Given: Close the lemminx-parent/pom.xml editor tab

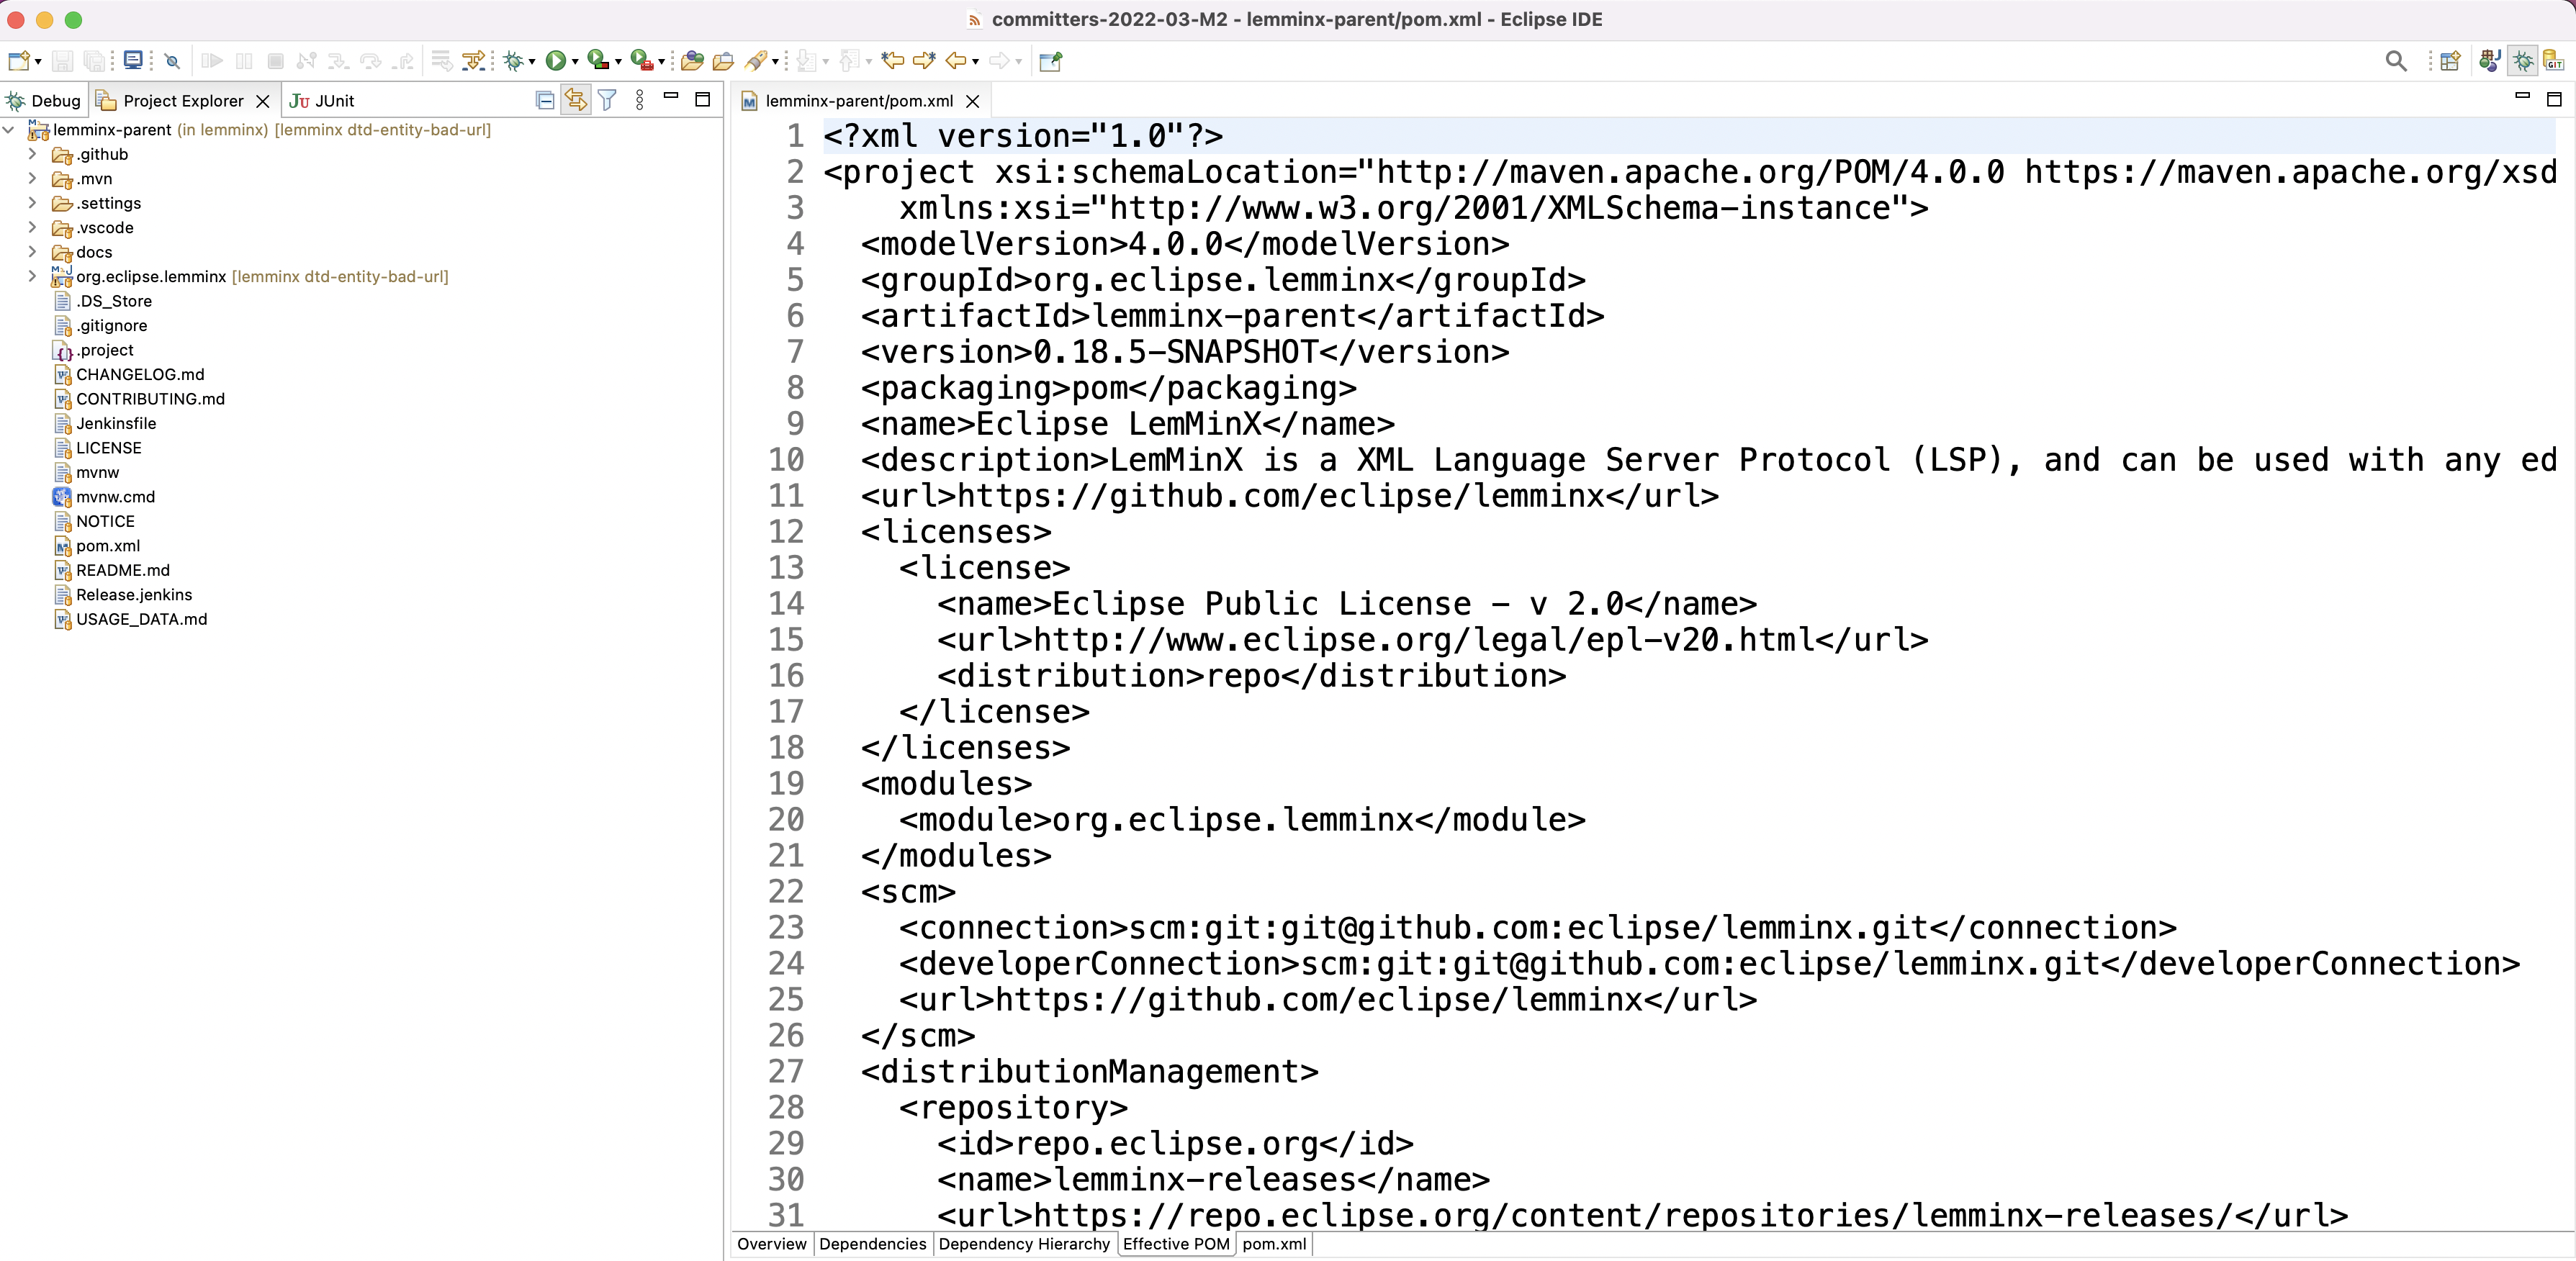Looking at the screenshot, I should click(x=973, y=101).
